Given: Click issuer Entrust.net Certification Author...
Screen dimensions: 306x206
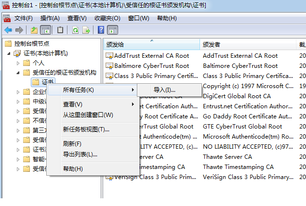Looking at the screenshot, I should point(248,106).
